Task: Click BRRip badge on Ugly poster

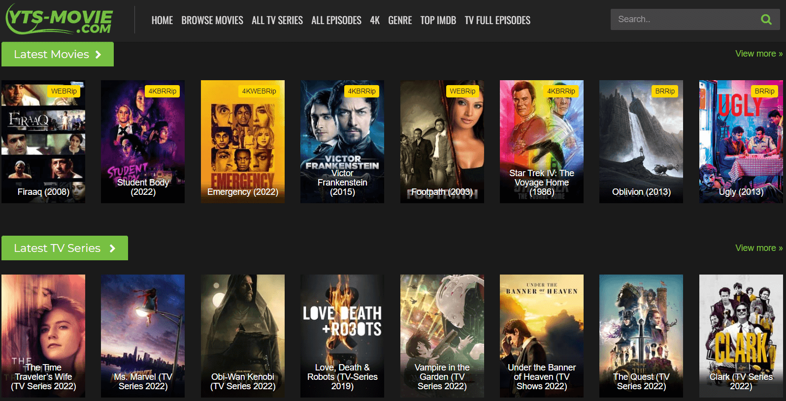Action: pyautogui.click(x=765, y=91)
